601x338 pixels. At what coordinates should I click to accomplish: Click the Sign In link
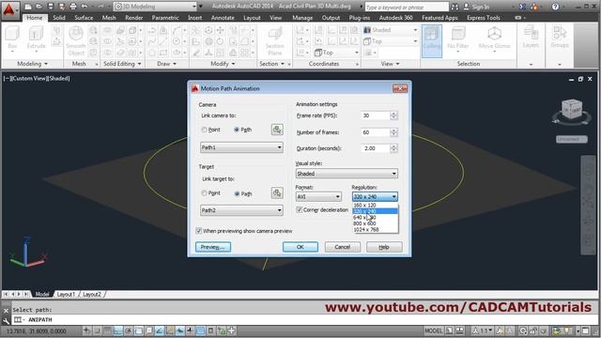(481, 7)
